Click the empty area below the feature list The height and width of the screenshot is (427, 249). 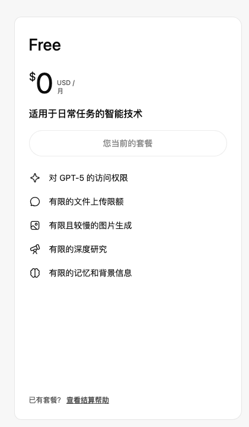pyautogui.click(x=128, y=335)
